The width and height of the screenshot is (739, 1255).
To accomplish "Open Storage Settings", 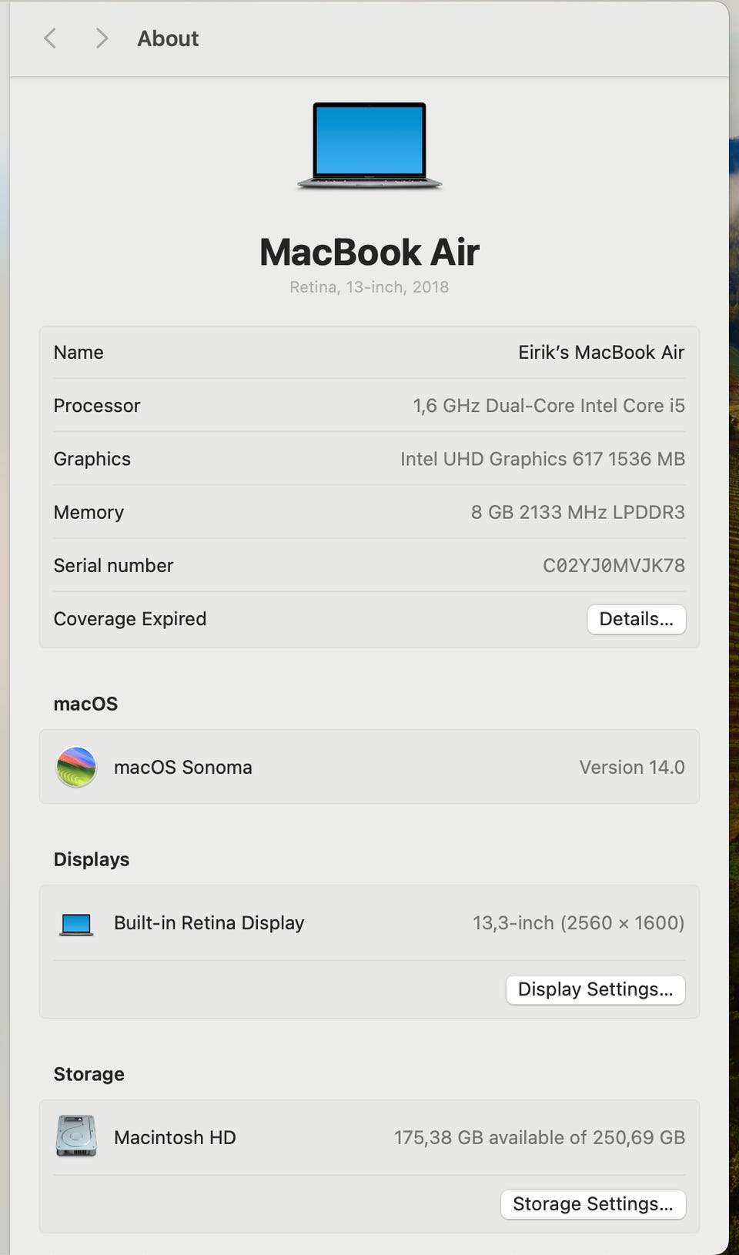I will 594,1204.
